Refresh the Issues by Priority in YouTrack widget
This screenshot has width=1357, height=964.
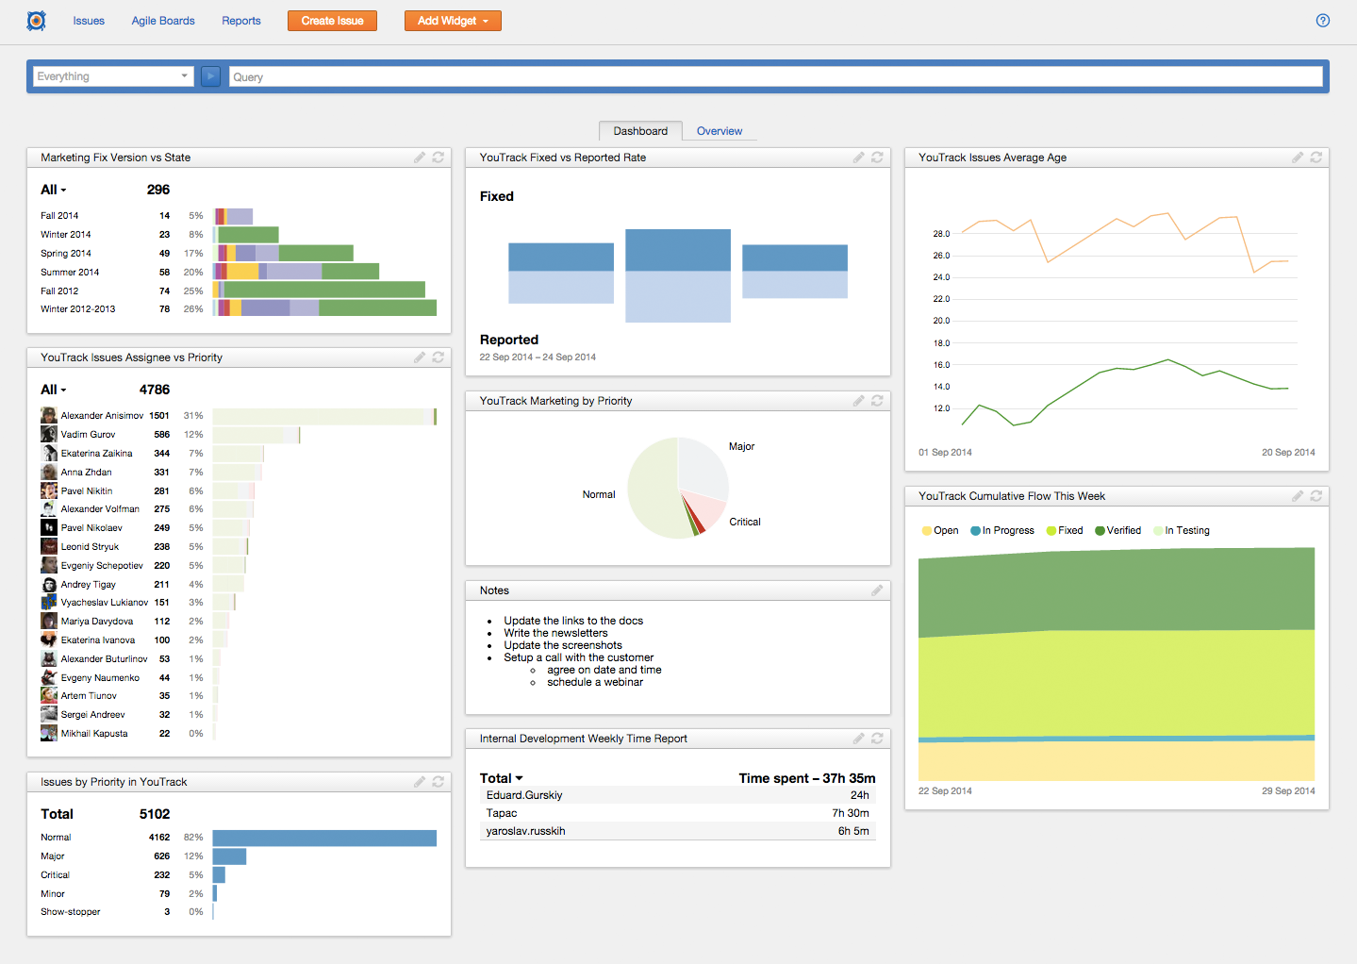[x=439, y=782]
